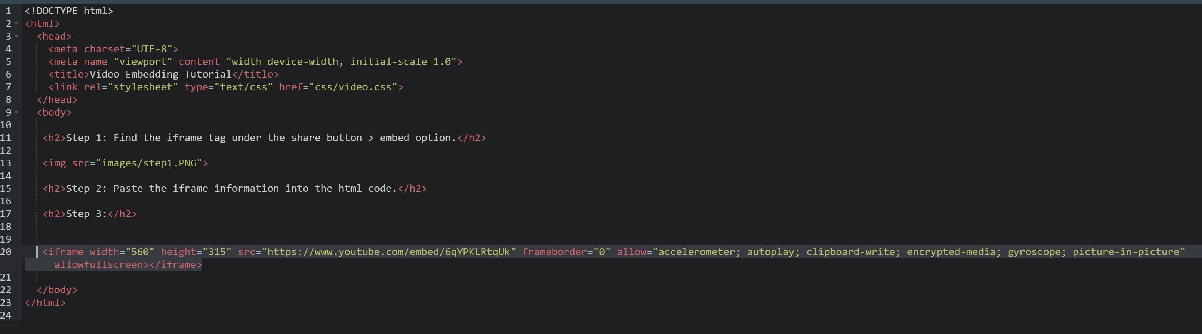Viewport: 1202px width, 334px height.
Task: Click the closing </body> tag
Action: pos(57,290)
